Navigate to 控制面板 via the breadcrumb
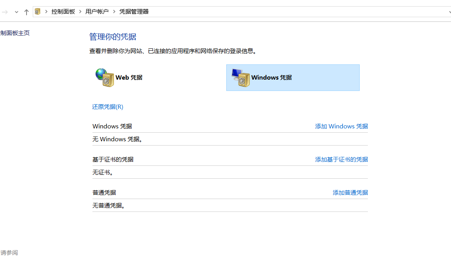451x256 pixels. click(63, 12)
